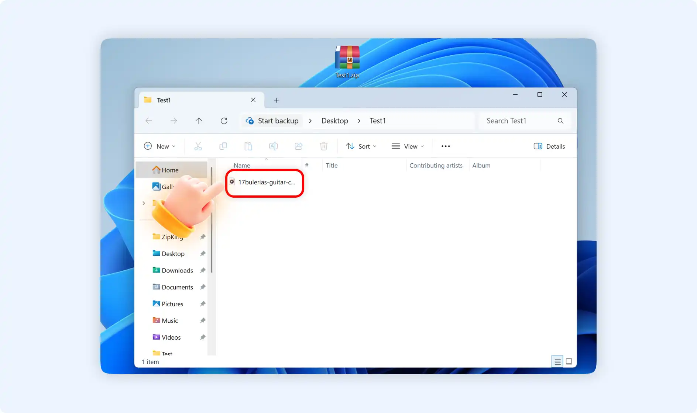Open the Test1.zip archive on desktop
The image size is (697, 413).
click(347, 61)
